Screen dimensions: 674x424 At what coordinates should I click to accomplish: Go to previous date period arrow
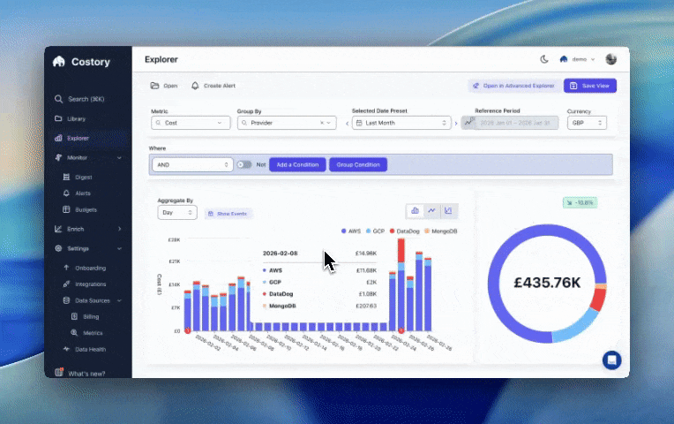[x=347, y=124]
